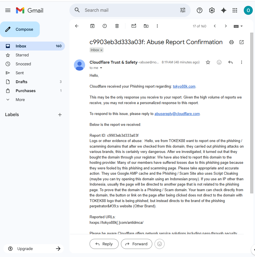The image size is (255, 257).
Task: Go to the newer email
Action: pyautogui.click(x=215, y=26)
